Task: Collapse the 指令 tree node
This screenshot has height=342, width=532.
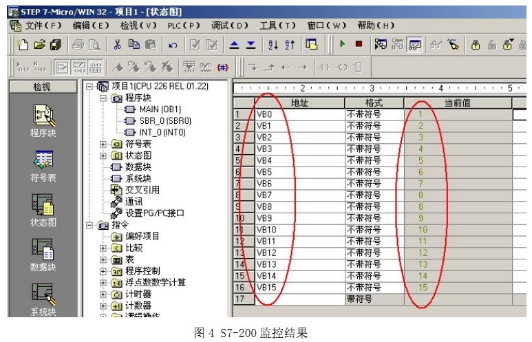Action: point(89,225)
